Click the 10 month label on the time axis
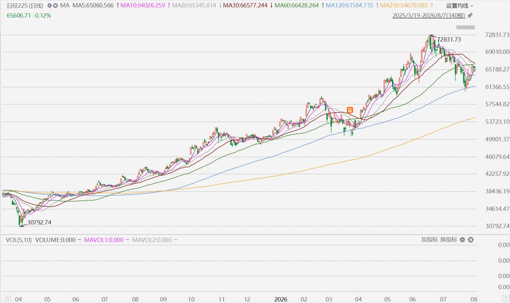Screen dimensions: 510x303 click(x=191, y=299)
